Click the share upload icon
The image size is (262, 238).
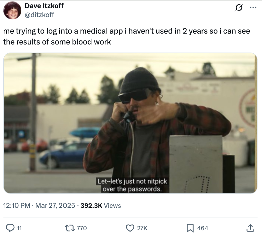[250, 228]
